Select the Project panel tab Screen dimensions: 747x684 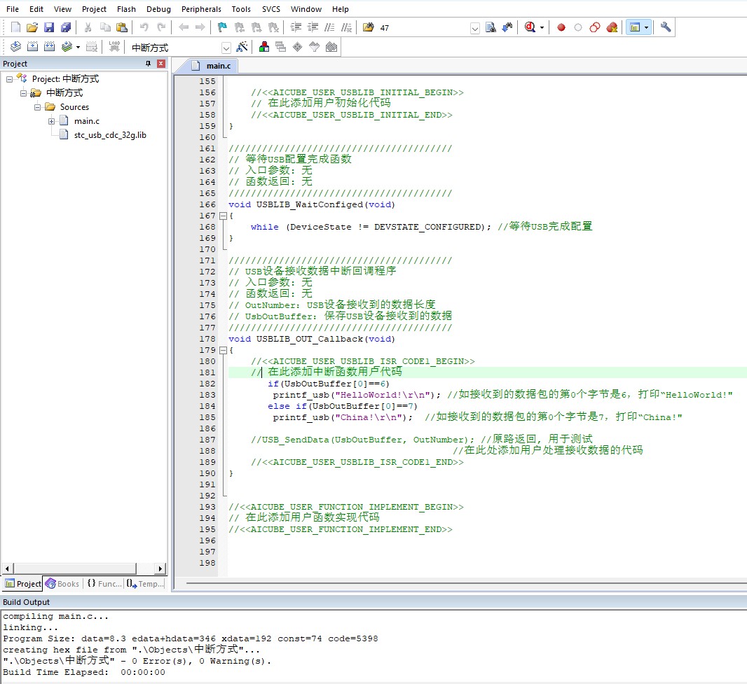(23, 584)
